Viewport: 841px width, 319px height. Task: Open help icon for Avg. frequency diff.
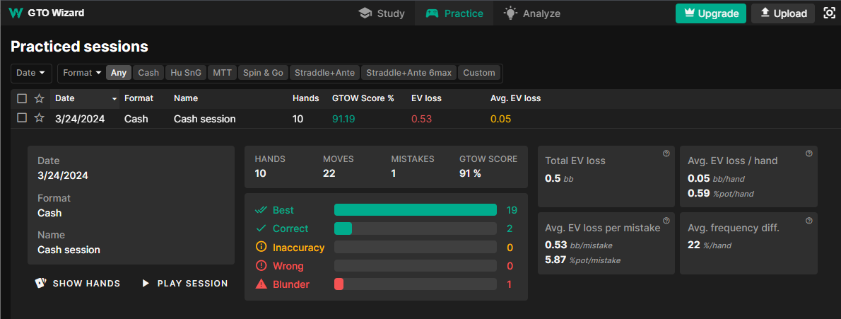pyautogui.click(x=808, y=221)
